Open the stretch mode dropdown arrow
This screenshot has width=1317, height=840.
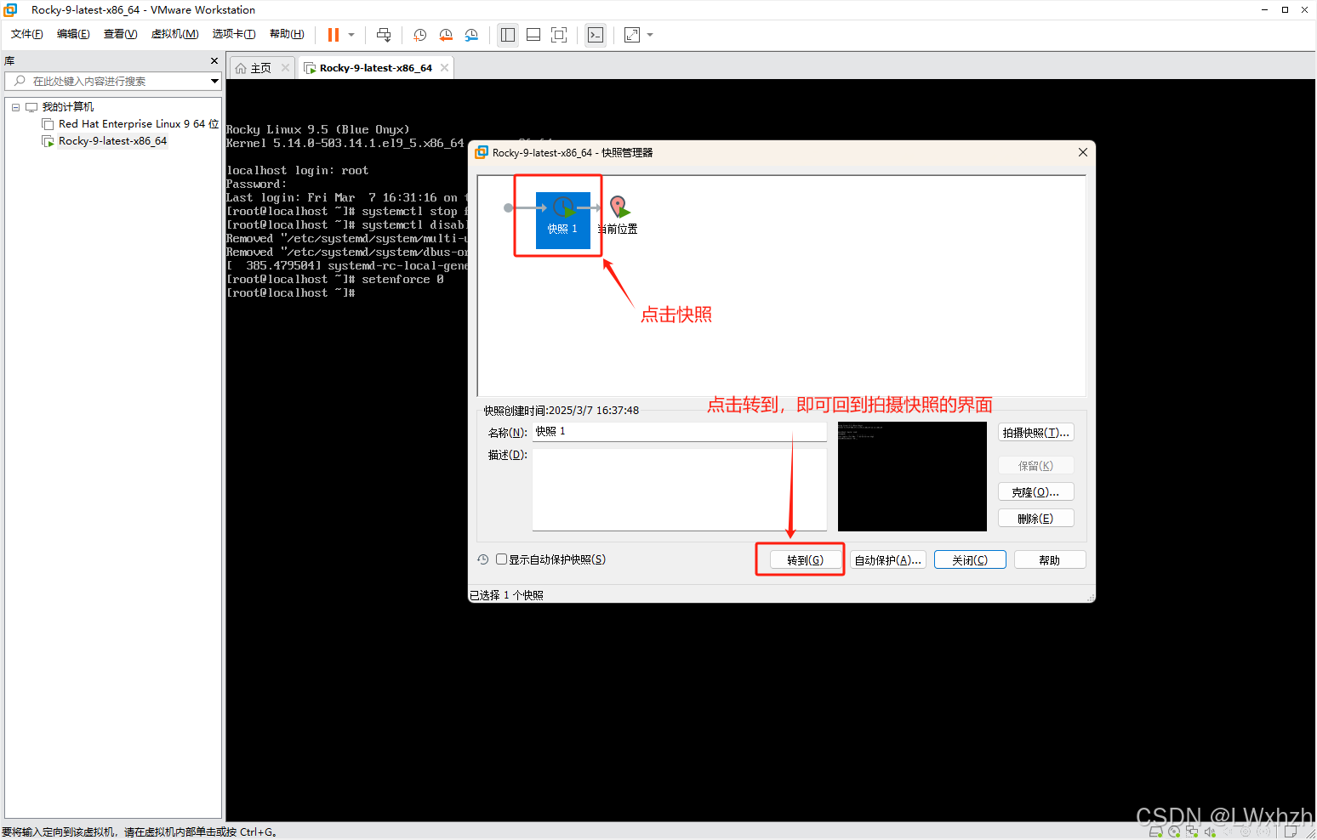coord(650,35)
